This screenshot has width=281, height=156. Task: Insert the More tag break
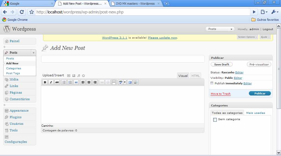click(x=114, y=82)
